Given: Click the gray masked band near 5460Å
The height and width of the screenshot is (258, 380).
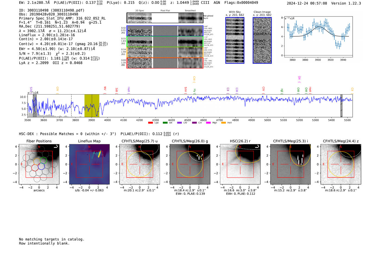Looking at the screenshot, I should pyautogui.click(x=341, y=106).
